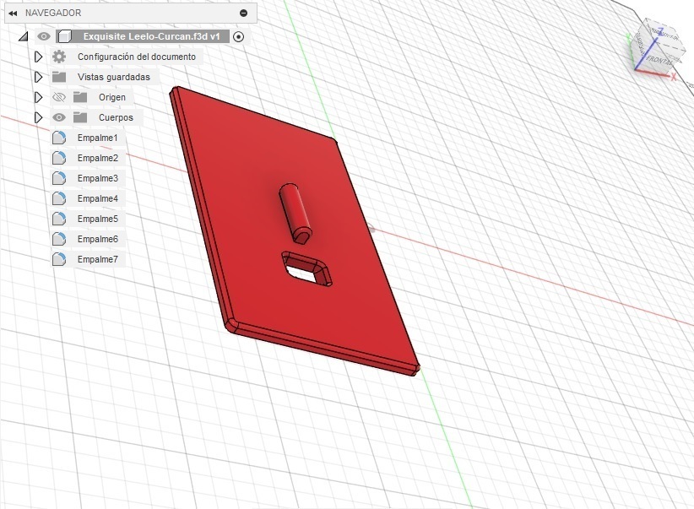Viewport: 694px width, 509px height.
Task: Click the Cuerpos folder icon
Action: [x=80, y=117]
